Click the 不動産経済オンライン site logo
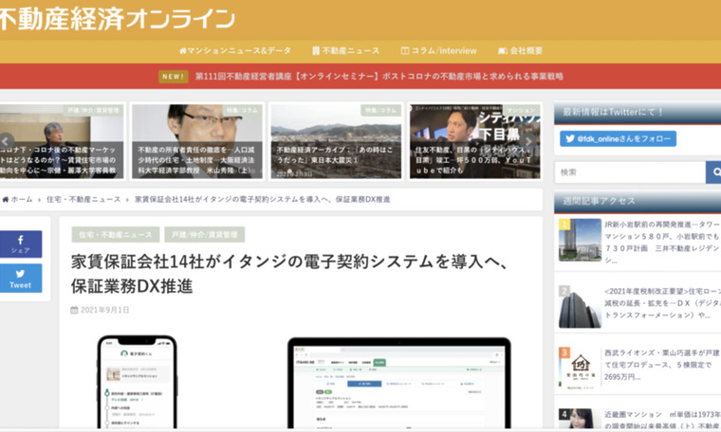Viewport: 721px width, 432px height. pyautogui.click(x=118, y=17)
